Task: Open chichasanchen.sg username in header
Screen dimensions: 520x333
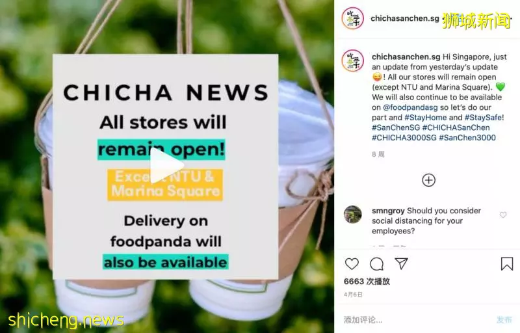Action: (404, 18)
